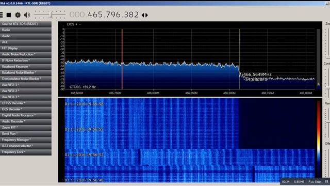The image size is (330, 186).
Task: Click the 466,5649MHz marker label
Action: (x=257, y=74)
